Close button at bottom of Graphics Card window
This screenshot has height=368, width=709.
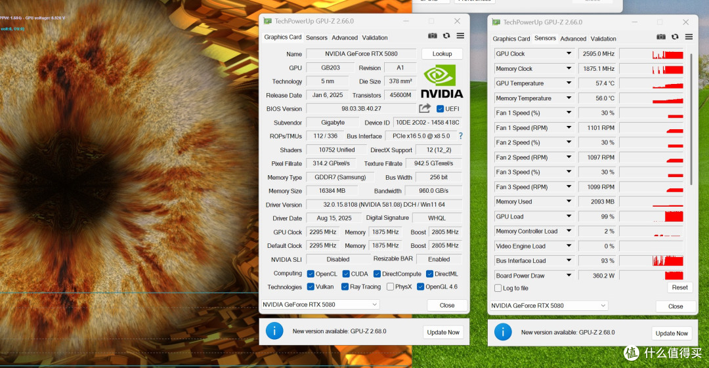pyautogui.click(x=447, y=305)
